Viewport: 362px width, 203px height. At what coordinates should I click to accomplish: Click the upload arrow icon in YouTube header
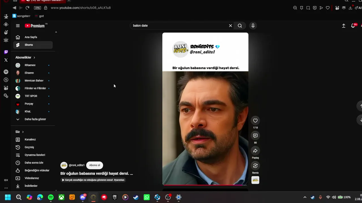[x=344, y=26]
